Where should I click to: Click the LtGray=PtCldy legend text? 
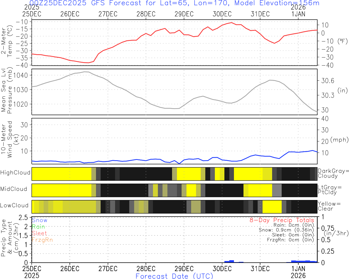pos(329,190)
